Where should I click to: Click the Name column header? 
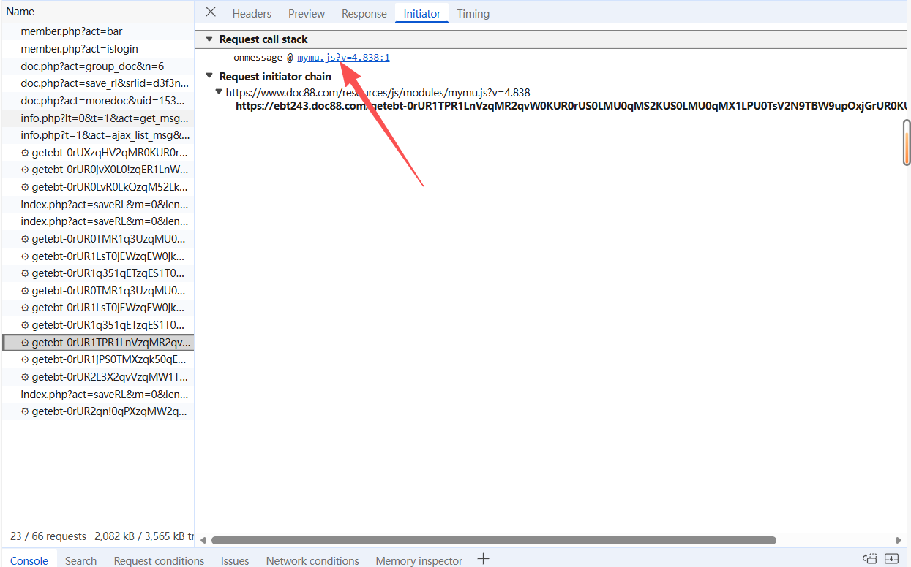(x=20, y=12)
